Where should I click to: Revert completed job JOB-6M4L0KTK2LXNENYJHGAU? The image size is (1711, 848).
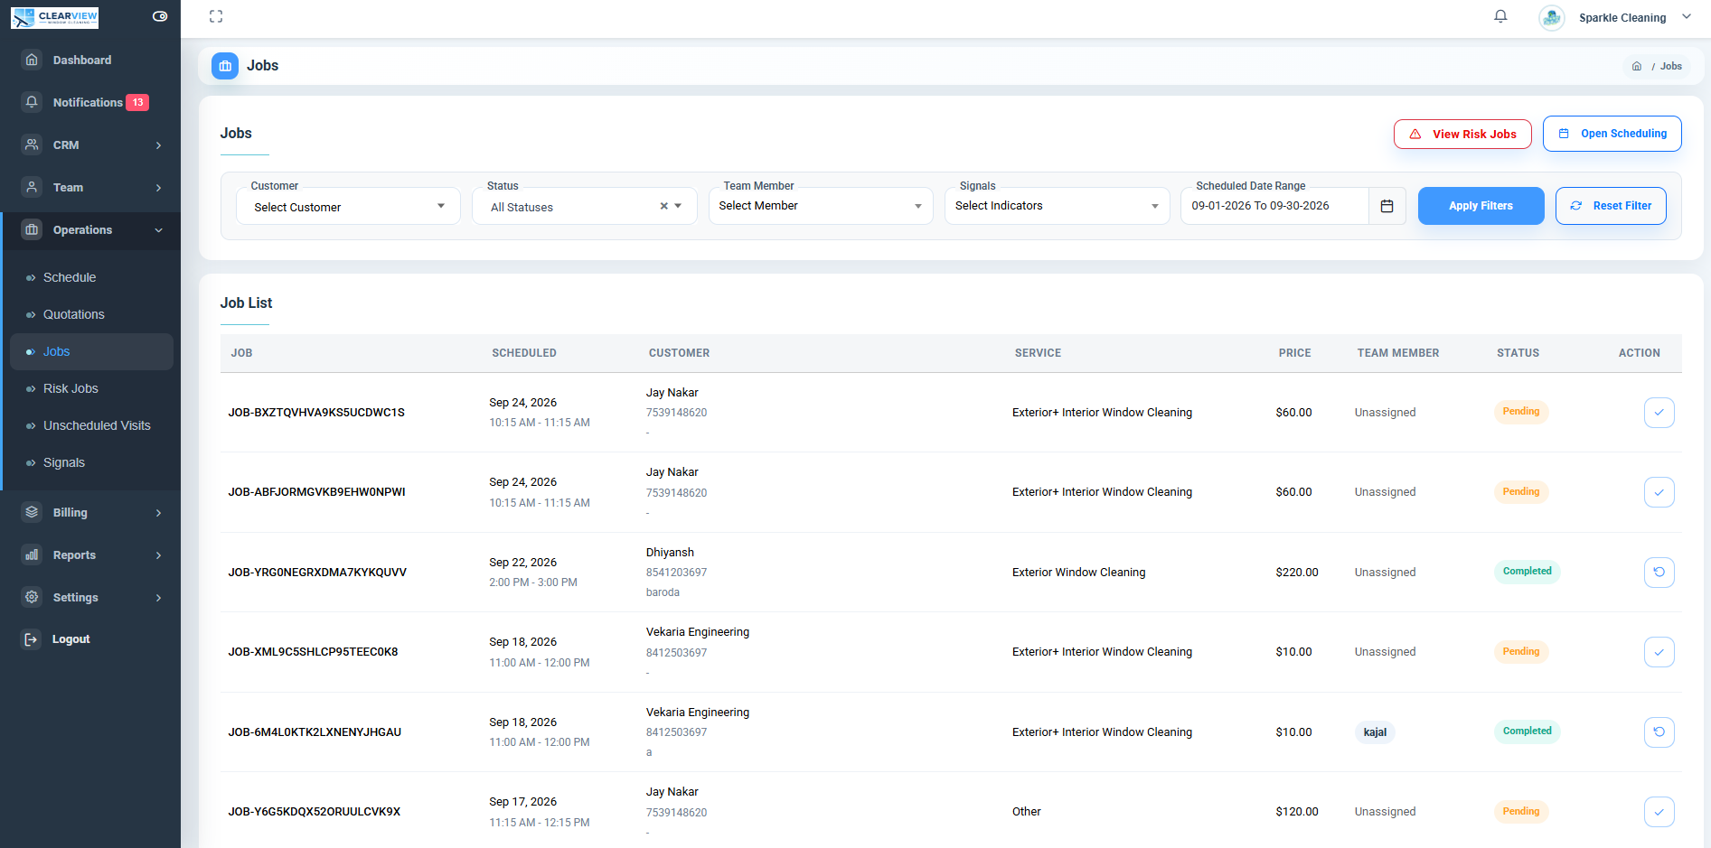pos(1659,732)
